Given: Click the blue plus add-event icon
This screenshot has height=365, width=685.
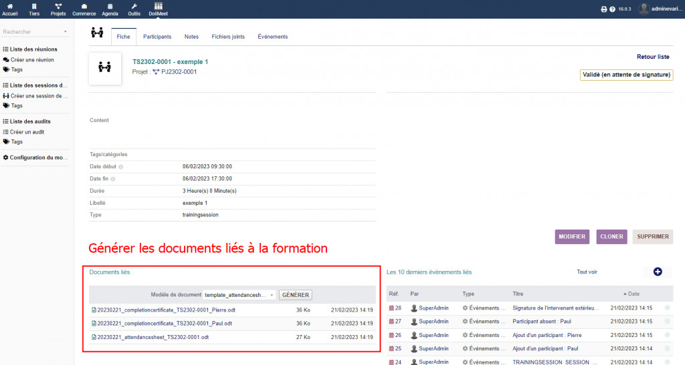Looking at the screenshot, I should pos(657,272).
